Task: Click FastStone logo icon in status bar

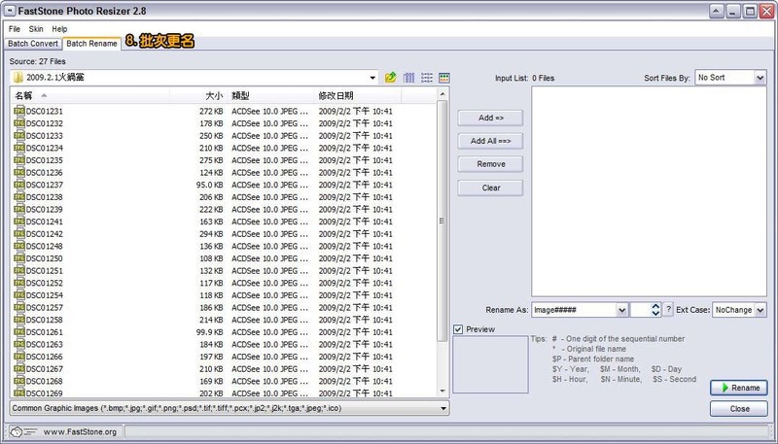Action: coord(22,431)
